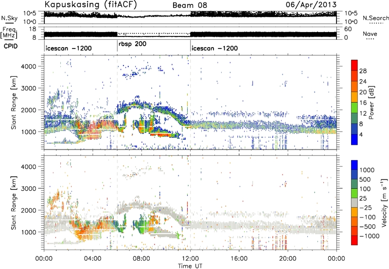389x269 pixels.
Task: Click the '-1000' velocity colorbar tick label
Action: 370,236
